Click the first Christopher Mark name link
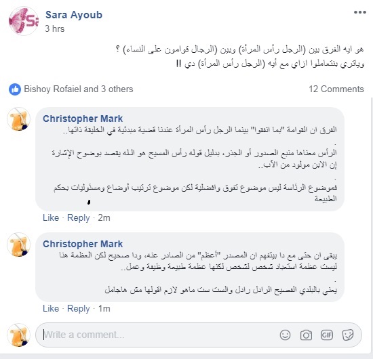The height and width of the screenshot is (359, 373). point(83,119)
